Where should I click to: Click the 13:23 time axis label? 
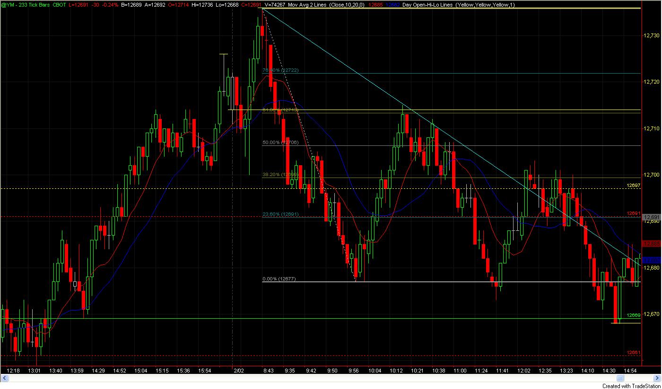tap(566, 371)
